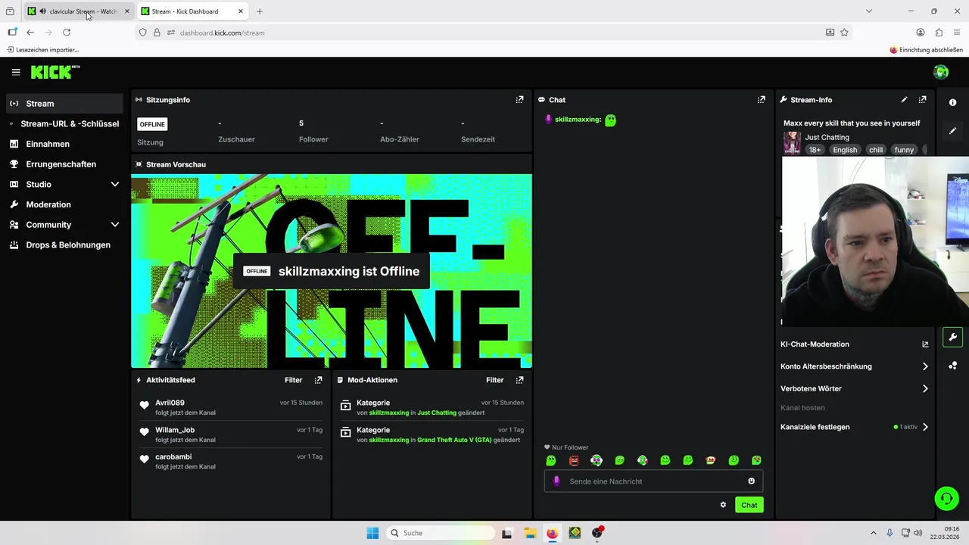This screenshot has width=969, height=545.
Task: Bookmark this page with star icon
Action: click(844, 33)
